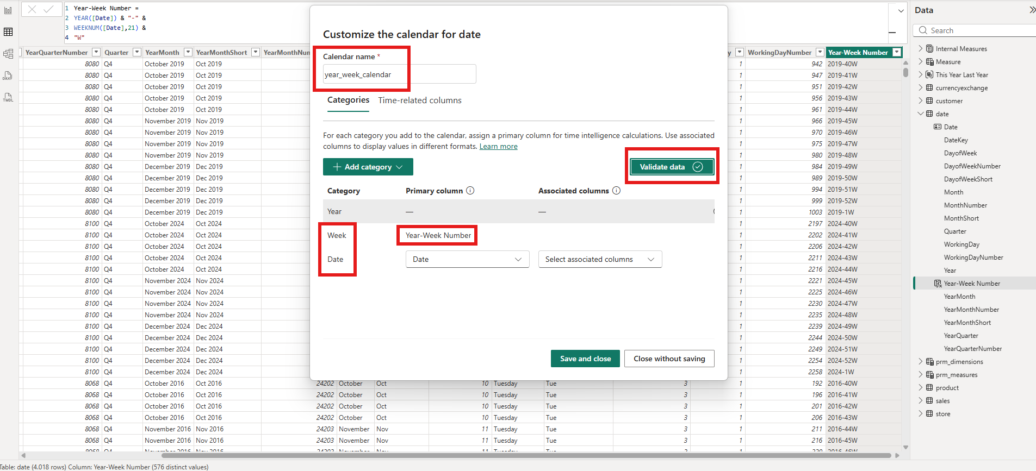
Task: Open filter dropdown for Year-Week Number column
Action: click(x=897, y=52)
